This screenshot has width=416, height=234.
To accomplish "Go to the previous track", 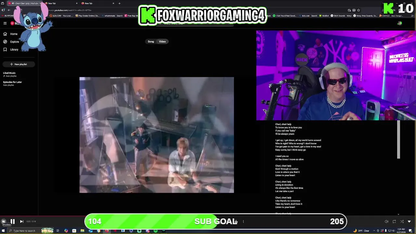I will [x=4, y=221].
